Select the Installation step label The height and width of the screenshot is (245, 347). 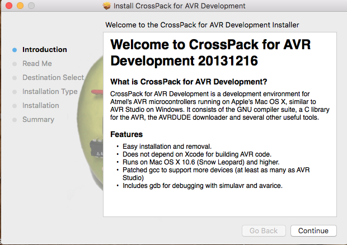click(40, 106)
